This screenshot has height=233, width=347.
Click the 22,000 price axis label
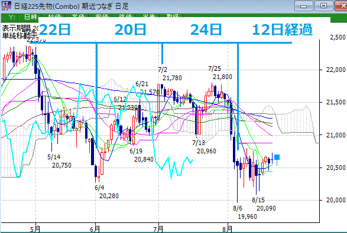point(336,70)
